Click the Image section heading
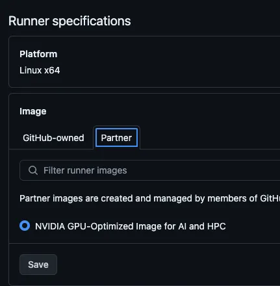The height and width of the screenshot is (286, 280). click(x=33, y=111)
